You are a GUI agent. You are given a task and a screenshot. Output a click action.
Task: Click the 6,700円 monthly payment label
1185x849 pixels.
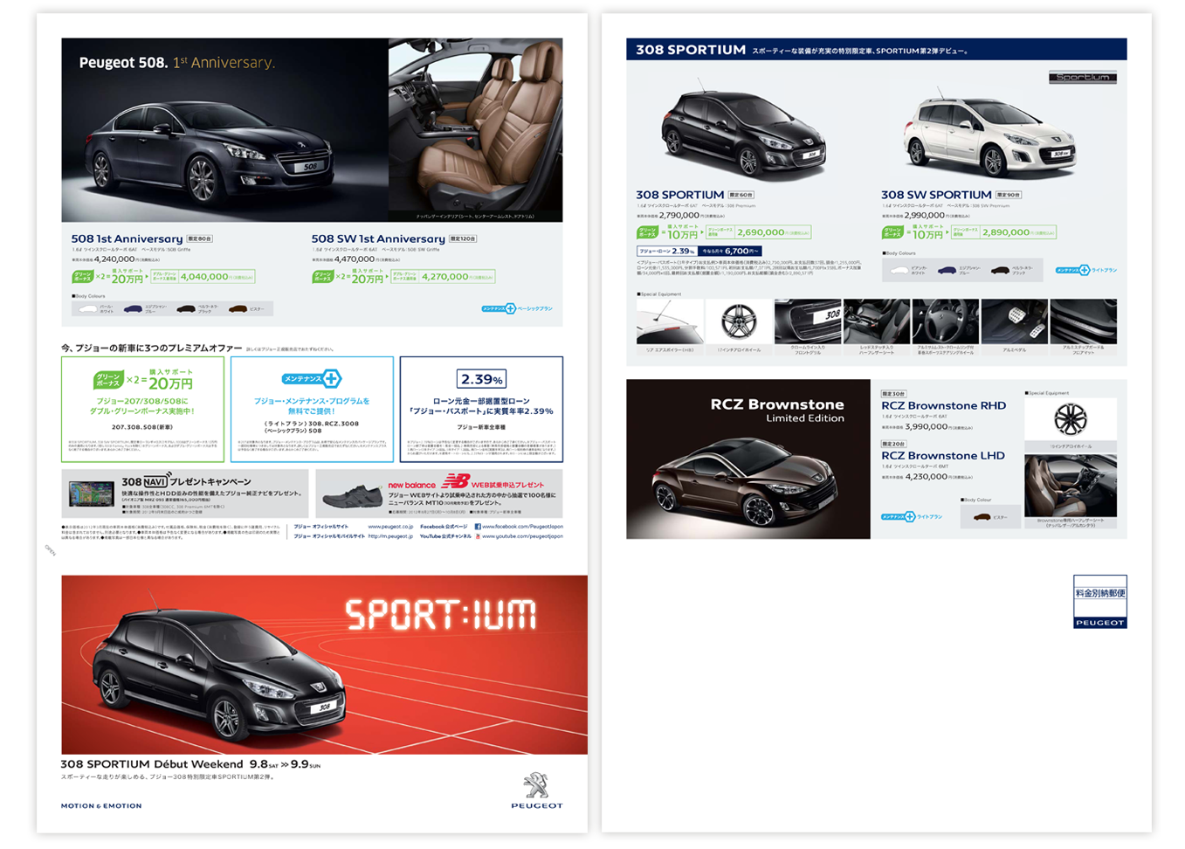point(730,251)
